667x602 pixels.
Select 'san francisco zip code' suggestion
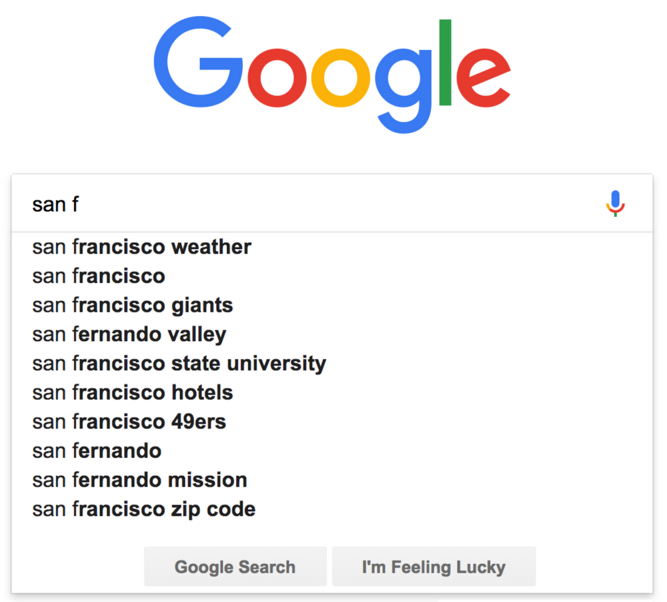click(143, 509)
